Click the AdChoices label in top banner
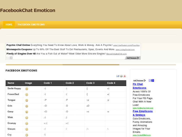The image size is (182, 137). pos(133,58)
